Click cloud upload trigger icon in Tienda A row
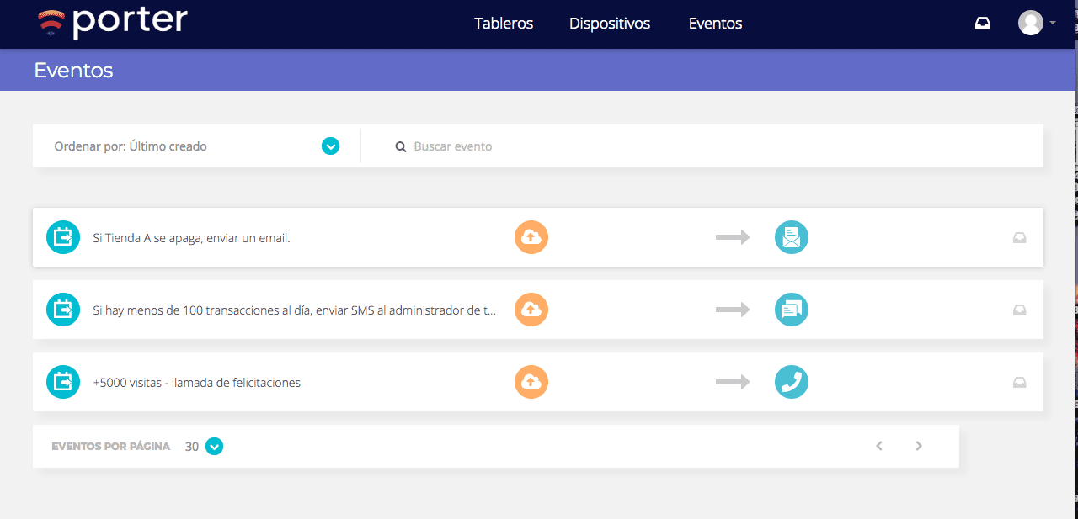 pos(531,237)
